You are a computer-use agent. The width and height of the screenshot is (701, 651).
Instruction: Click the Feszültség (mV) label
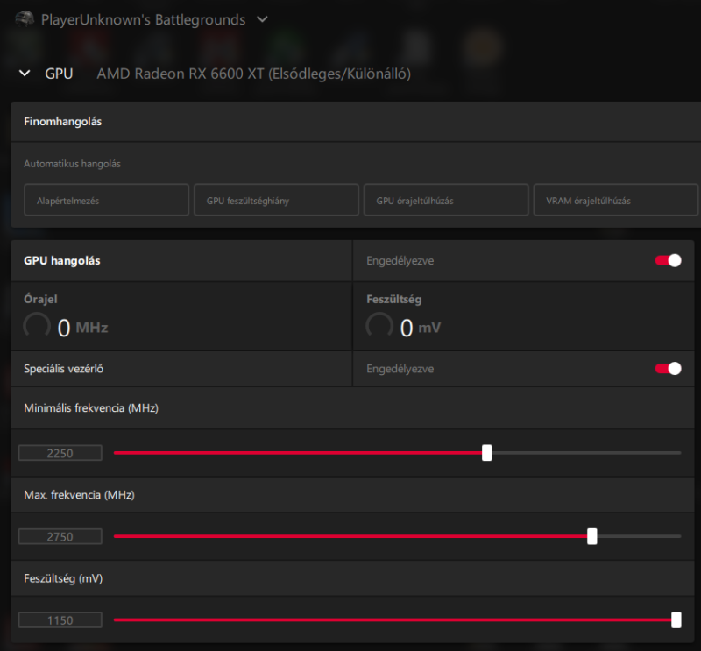point(63,578)
